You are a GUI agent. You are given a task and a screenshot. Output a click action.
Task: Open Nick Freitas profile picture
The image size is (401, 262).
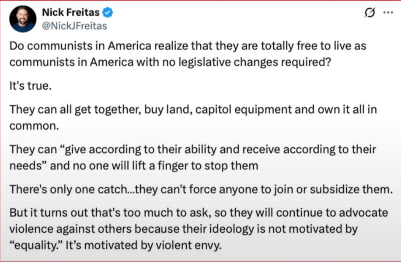click(x=23, y=19)
